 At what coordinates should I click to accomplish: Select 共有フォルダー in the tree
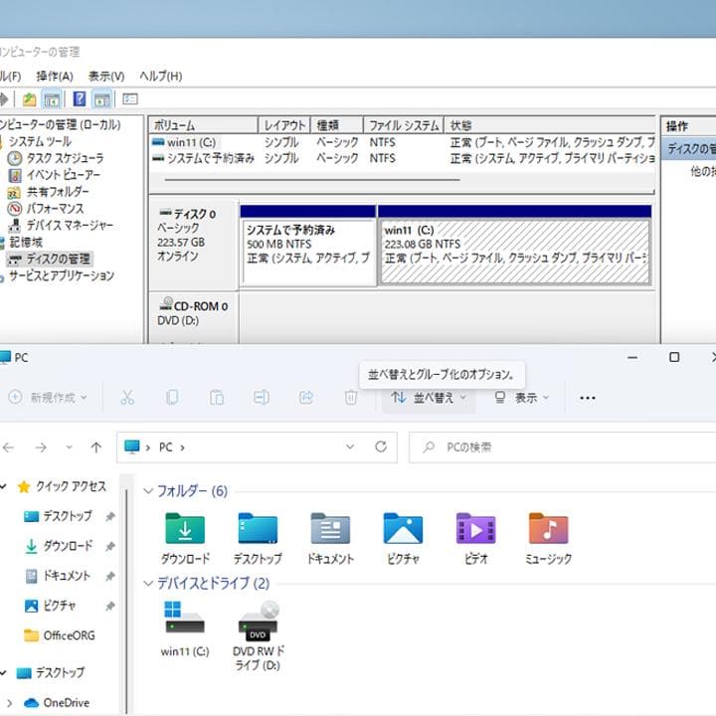[58, 192]
